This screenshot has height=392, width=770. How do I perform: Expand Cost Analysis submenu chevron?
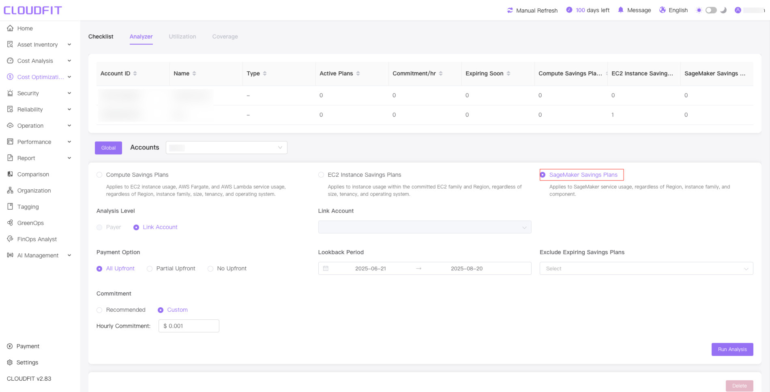click(x=69, y=61)
